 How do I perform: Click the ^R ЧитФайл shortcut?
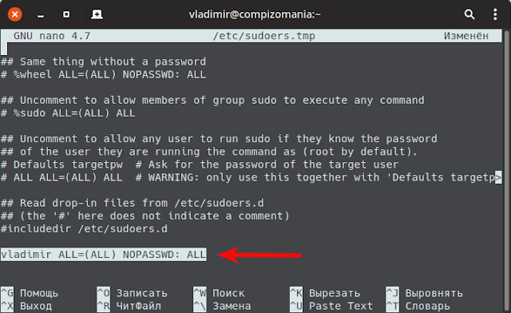[129, 306]
